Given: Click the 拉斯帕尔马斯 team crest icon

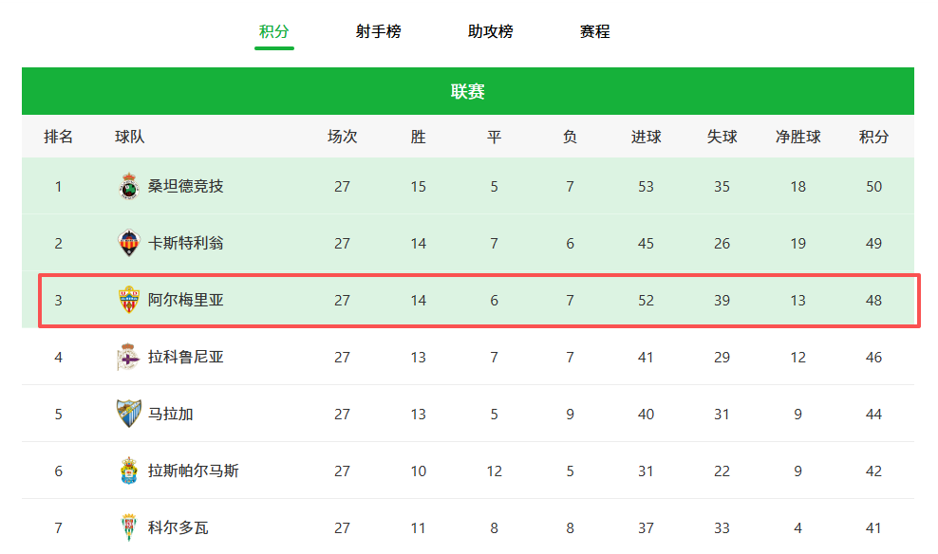Looking at the screenshot, I should click(x=128, y=471).
